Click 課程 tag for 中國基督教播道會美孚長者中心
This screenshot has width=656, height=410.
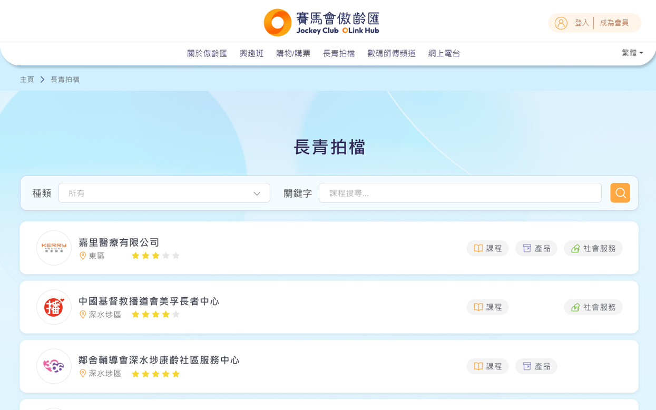point(487,307)
